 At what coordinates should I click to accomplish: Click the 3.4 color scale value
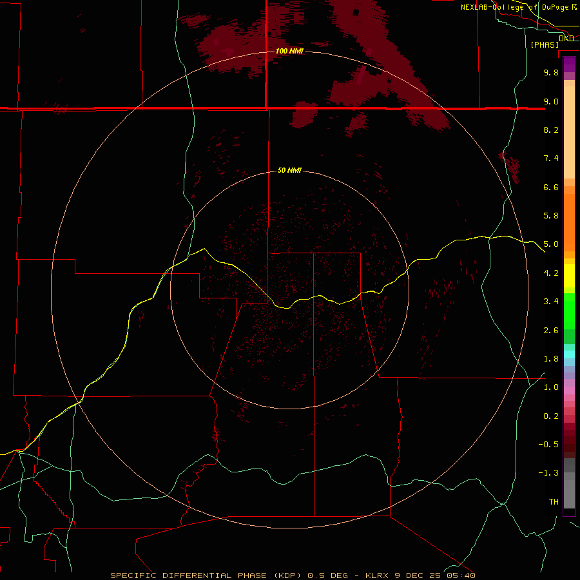[551, 302]
